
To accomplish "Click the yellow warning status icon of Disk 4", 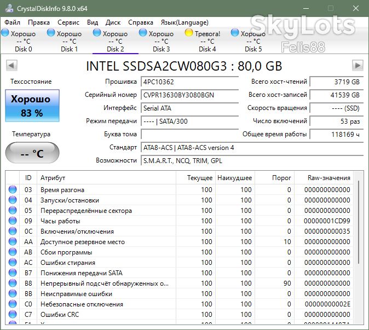I will coord(189,33).
